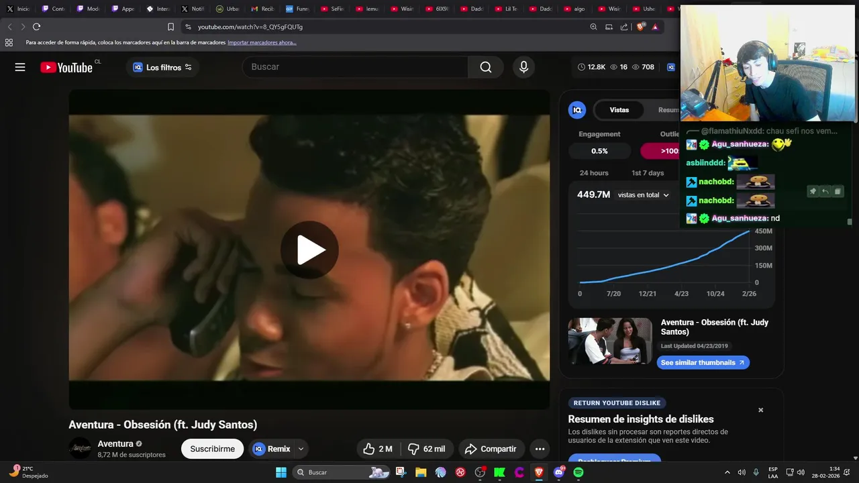
Task: Click the RETURN YOUTUBE DISLIKE badge
Action: click(x=617, y=403)
